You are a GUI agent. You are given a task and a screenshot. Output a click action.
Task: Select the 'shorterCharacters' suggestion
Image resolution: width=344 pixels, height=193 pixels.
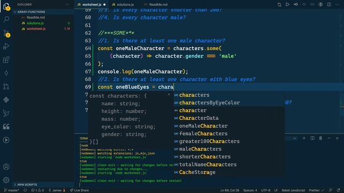click(x=229, y=157)
